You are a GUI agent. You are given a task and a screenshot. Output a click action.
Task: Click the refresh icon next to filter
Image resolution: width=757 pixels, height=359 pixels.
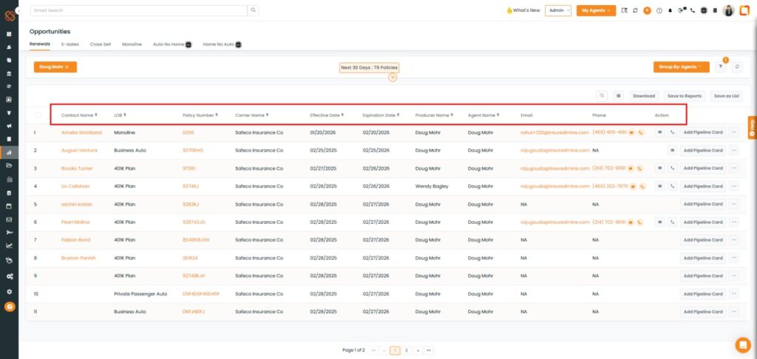pyautogui.click(x=737, y=66)
